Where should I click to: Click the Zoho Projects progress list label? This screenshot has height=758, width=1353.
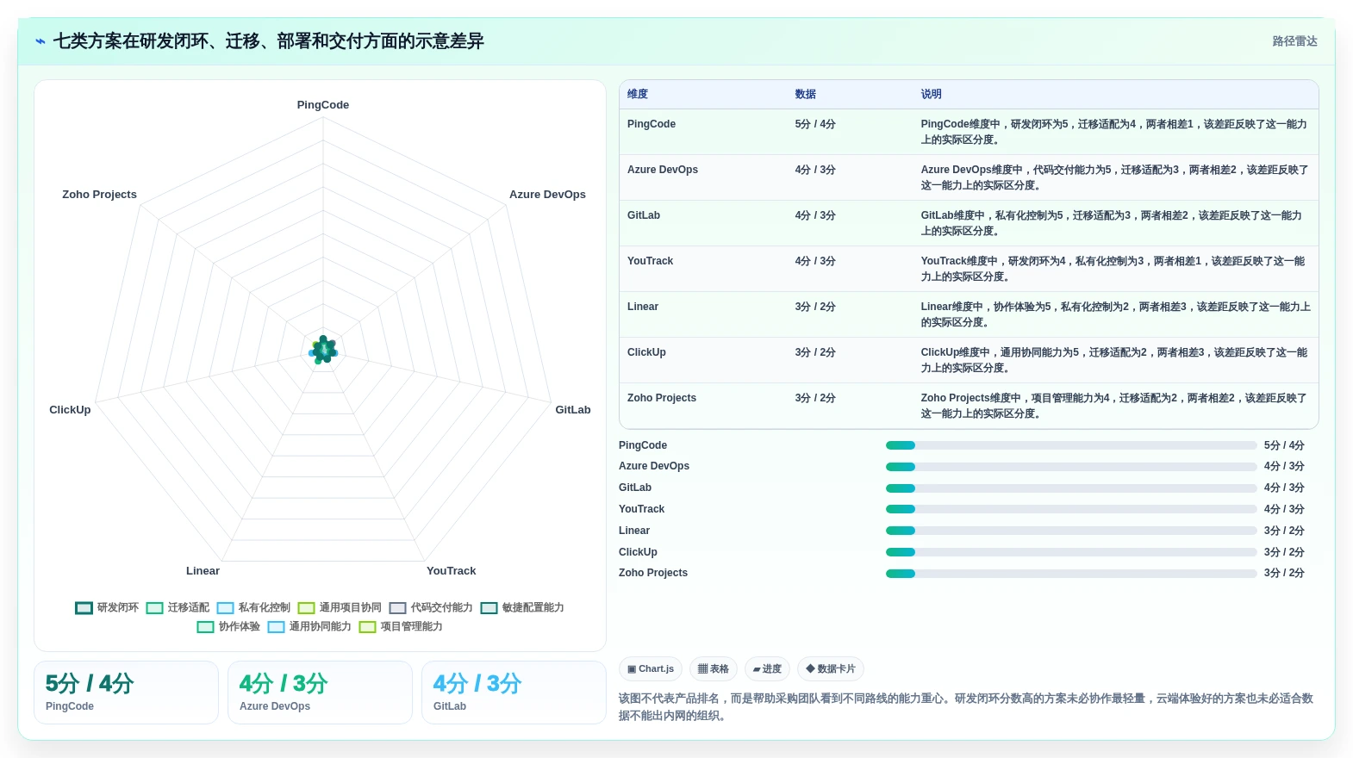653,573
